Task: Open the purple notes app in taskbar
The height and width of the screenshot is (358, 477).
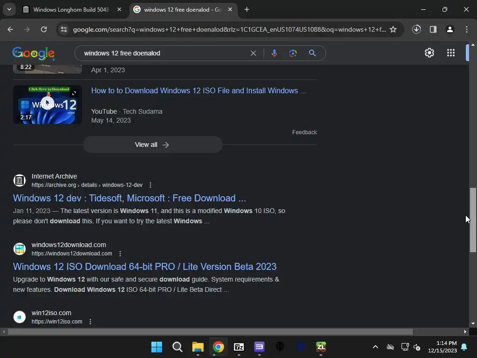Action: [x=259, y=347]
